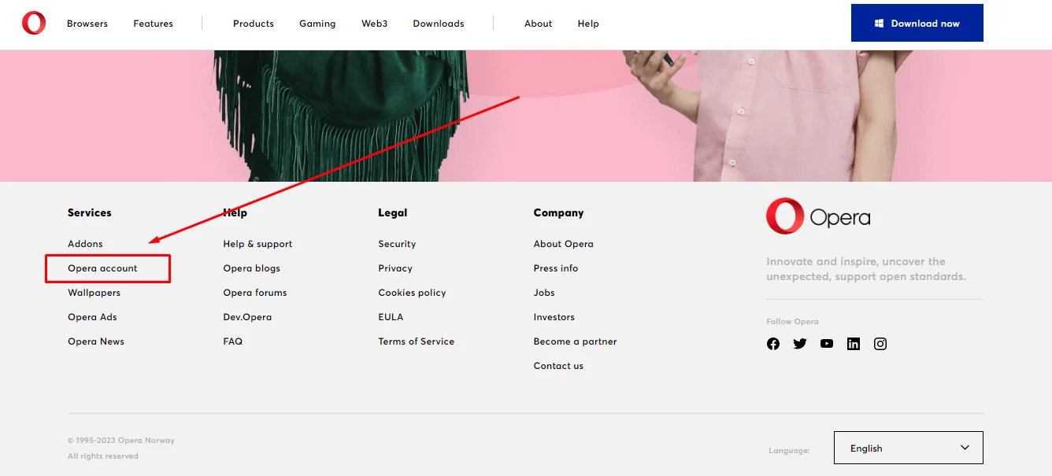
Task: Click the About Opera link
Action: (563, 243)
